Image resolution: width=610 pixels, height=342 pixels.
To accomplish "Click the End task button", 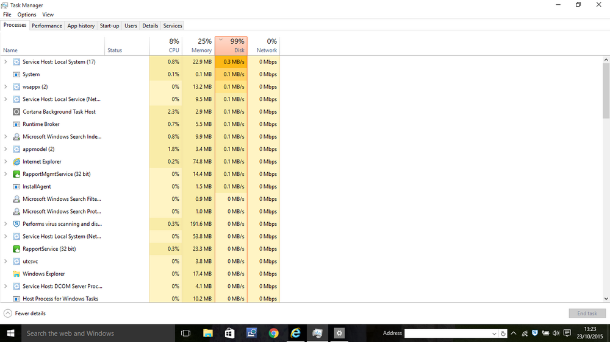I will 587,313.
